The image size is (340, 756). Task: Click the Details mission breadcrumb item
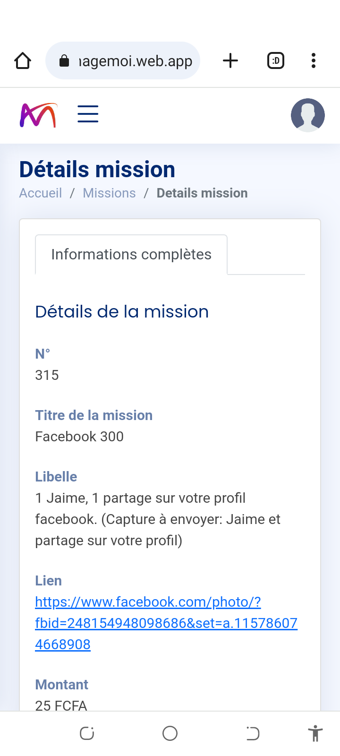pos(202,193)
